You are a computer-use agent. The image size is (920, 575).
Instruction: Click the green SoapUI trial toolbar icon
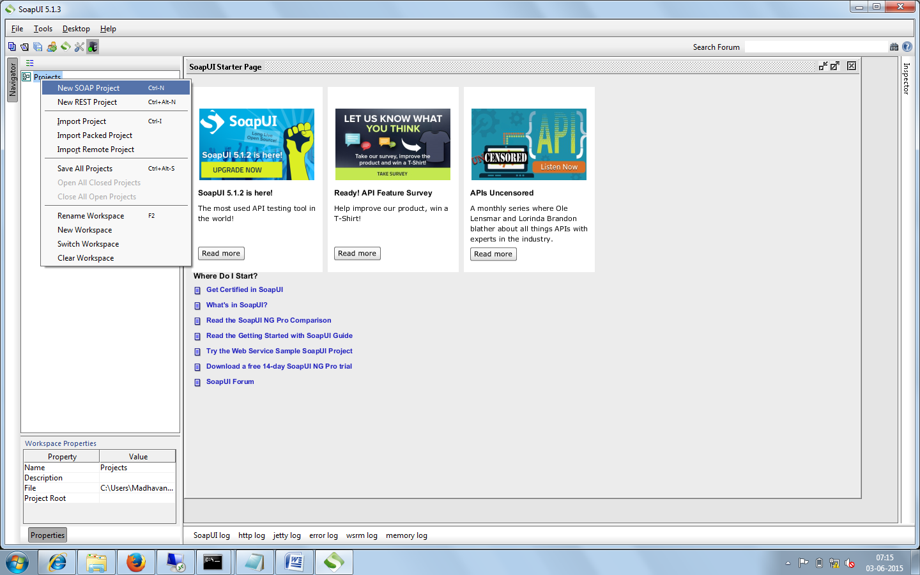(x=66, y=47)
